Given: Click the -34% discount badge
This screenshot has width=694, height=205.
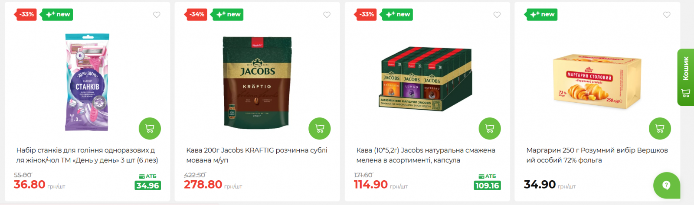Looking at the screenshot, I should (x=196, y=14).
